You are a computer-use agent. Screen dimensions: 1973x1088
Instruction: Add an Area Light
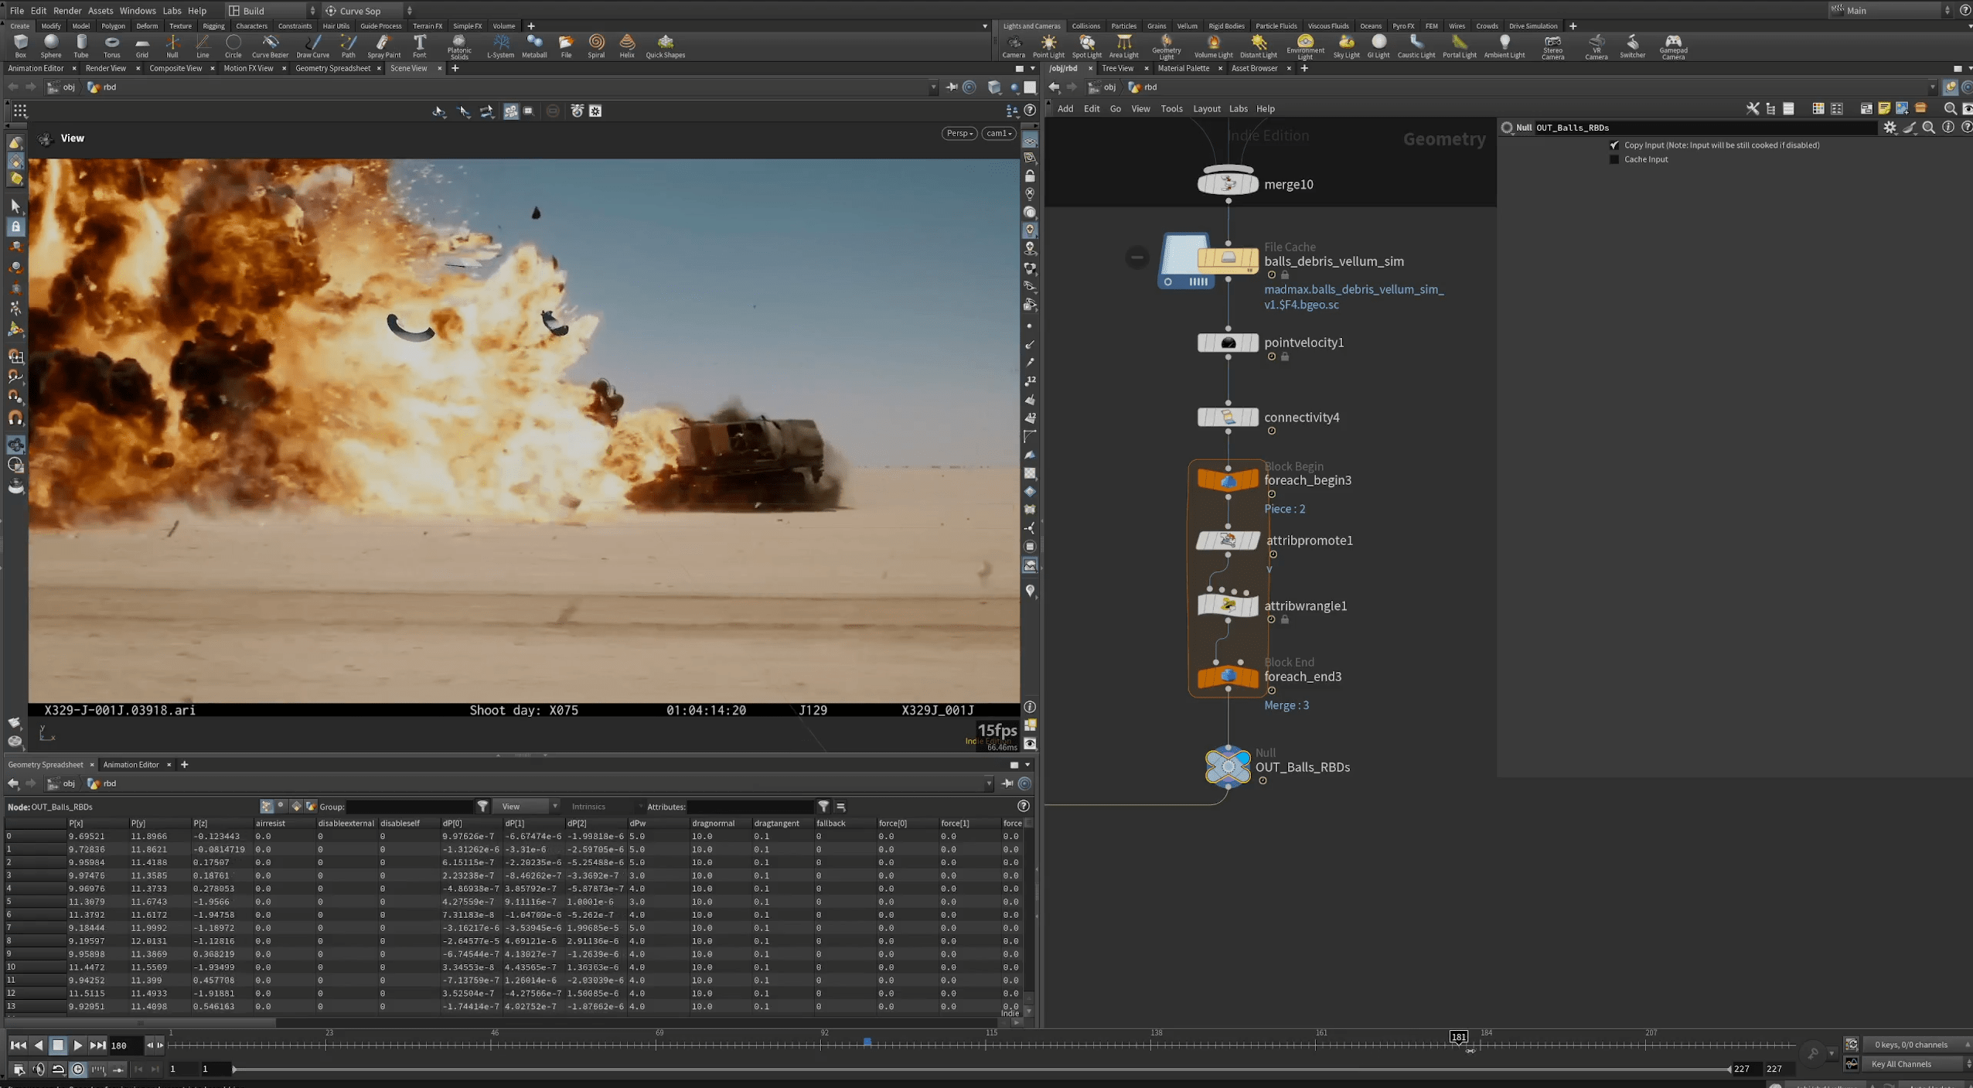(x=1123, y=46)
